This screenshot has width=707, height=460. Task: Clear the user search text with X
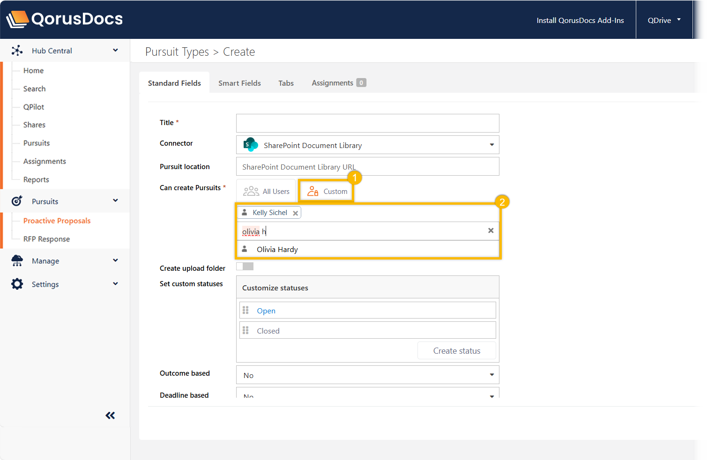[491, 230]
